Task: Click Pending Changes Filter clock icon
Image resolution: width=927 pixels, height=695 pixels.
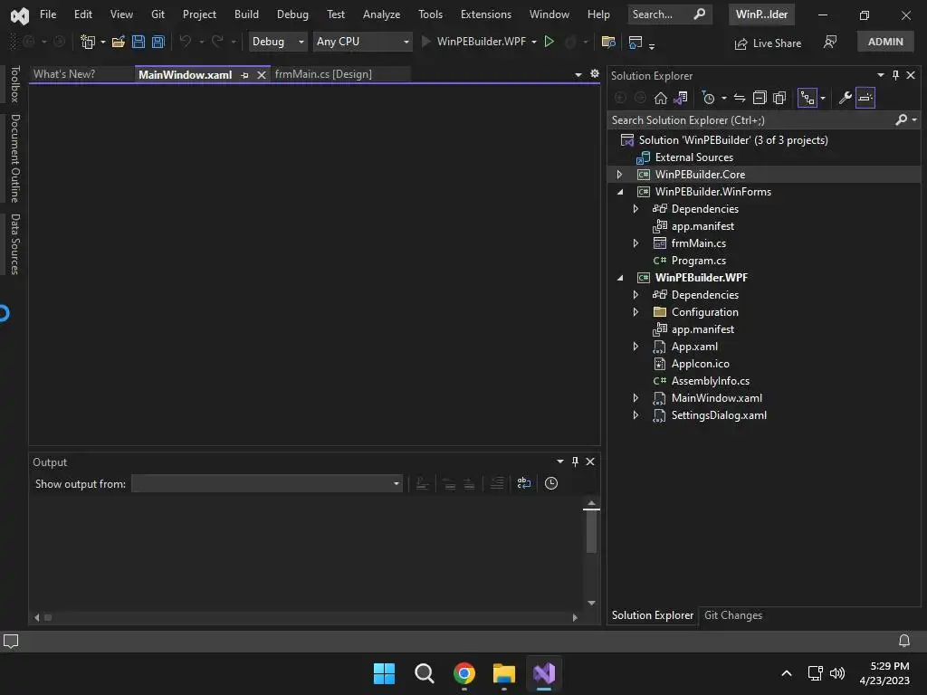Action: click(x=708, y=98)
